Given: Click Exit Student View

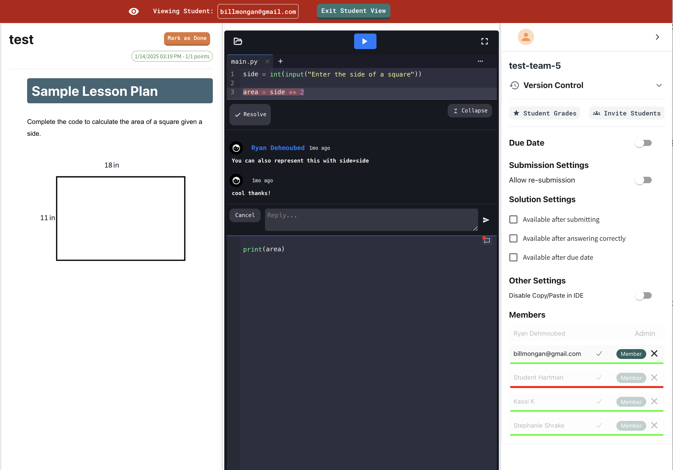Looking at the screenshot, I should [353, 11].
